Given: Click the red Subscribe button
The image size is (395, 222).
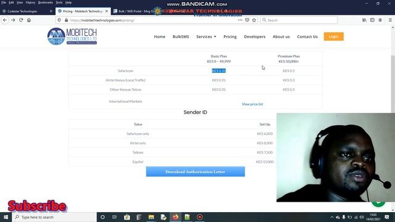Looking at the screenshot, I should 37,206.
